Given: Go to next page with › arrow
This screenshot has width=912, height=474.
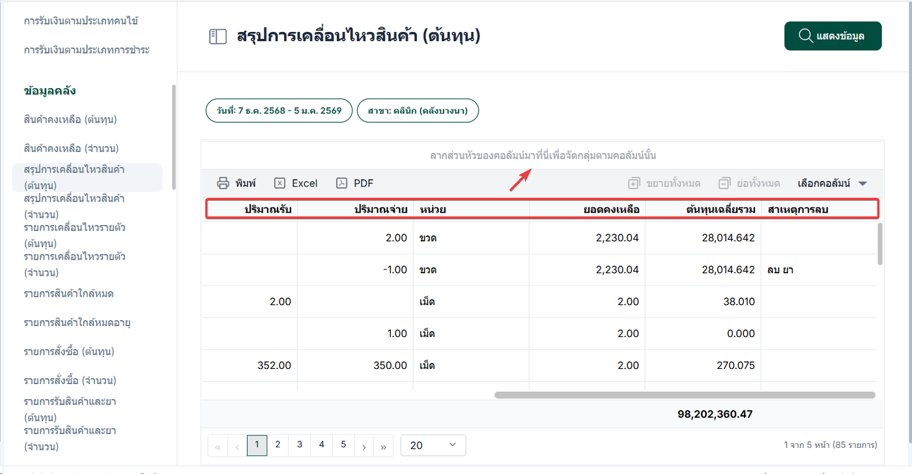Looking at the screenshot, I should [363, 446].
